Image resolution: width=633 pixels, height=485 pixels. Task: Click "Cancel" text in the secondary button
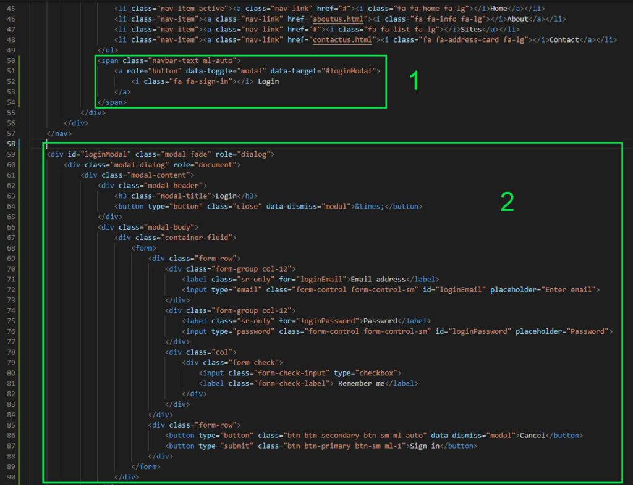[532, 436]
